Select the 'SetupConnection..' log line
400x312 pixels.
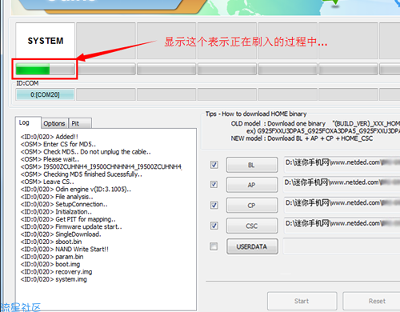[64, 204]
